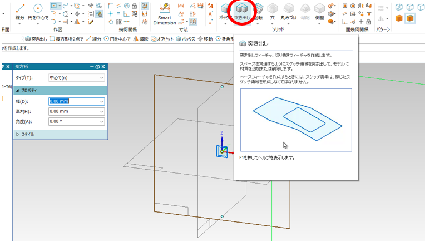Open the 高さ(H) value dropdown
The image size is (425, 242).
coord(101,111)
